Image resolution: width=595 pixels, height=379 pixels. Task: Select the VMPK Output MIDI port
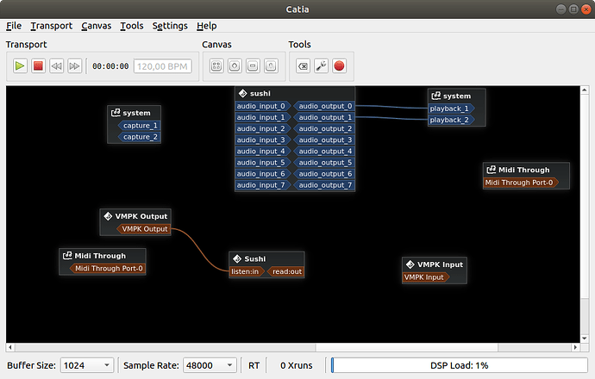click(143, 229)
